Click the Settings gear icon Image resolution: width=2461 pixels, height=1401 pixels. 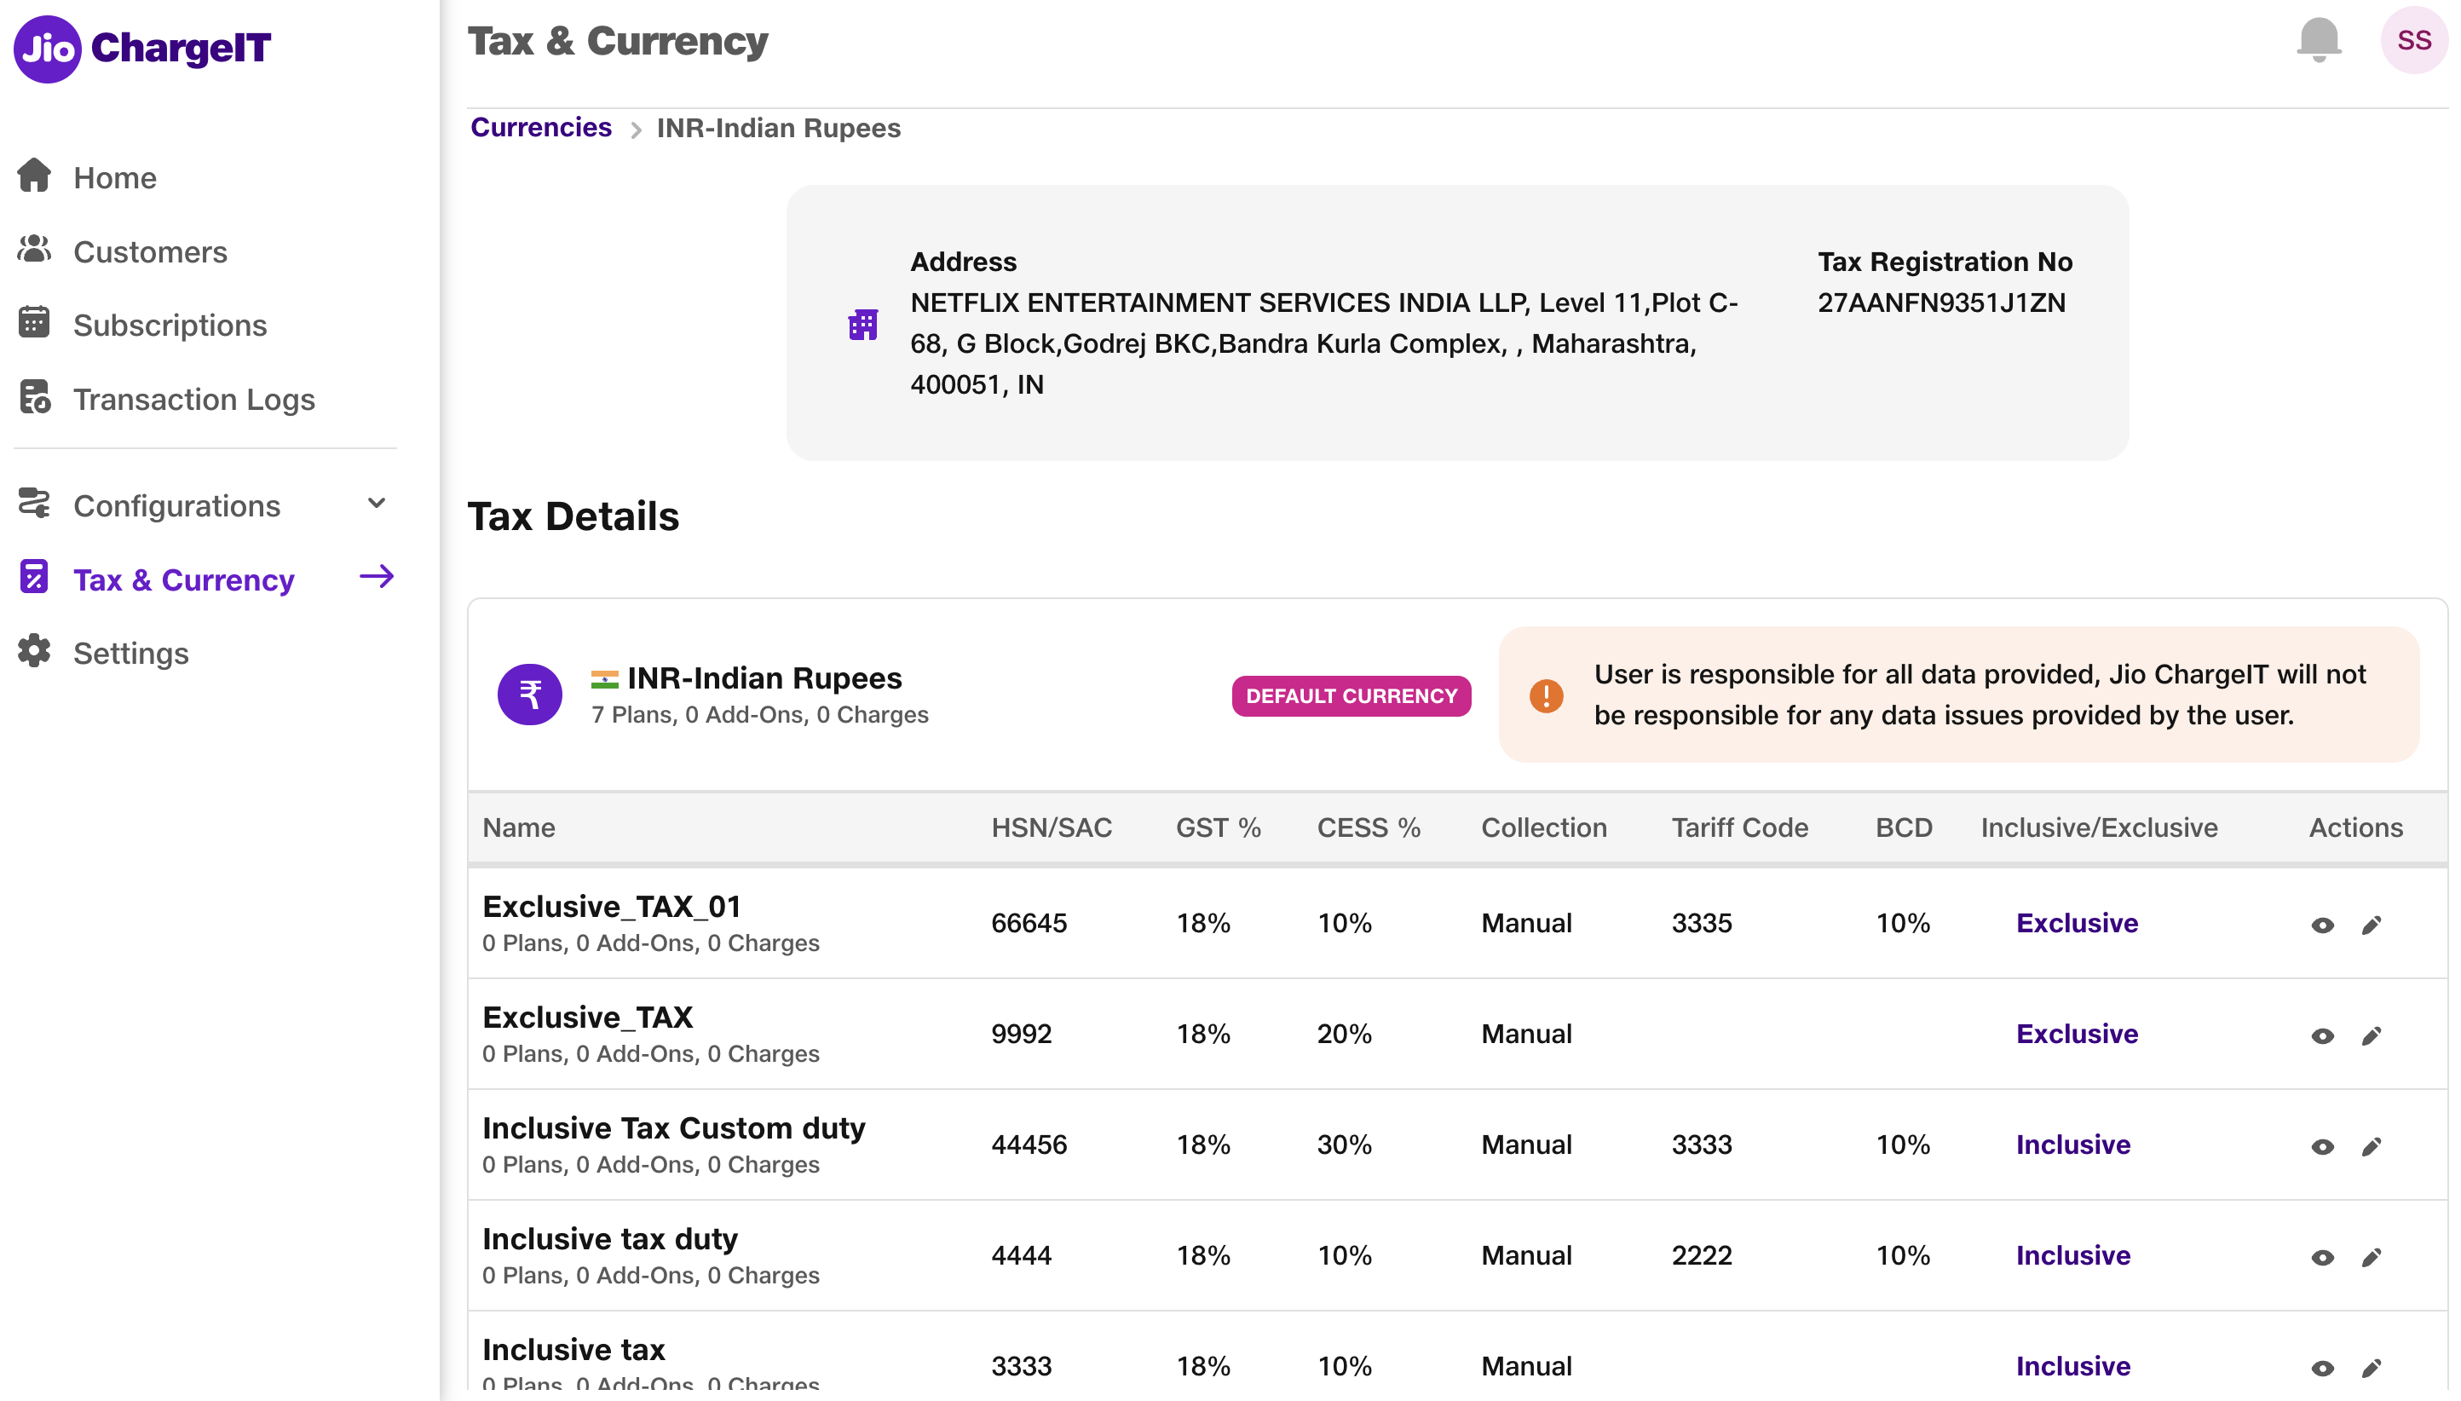[35, 651]
